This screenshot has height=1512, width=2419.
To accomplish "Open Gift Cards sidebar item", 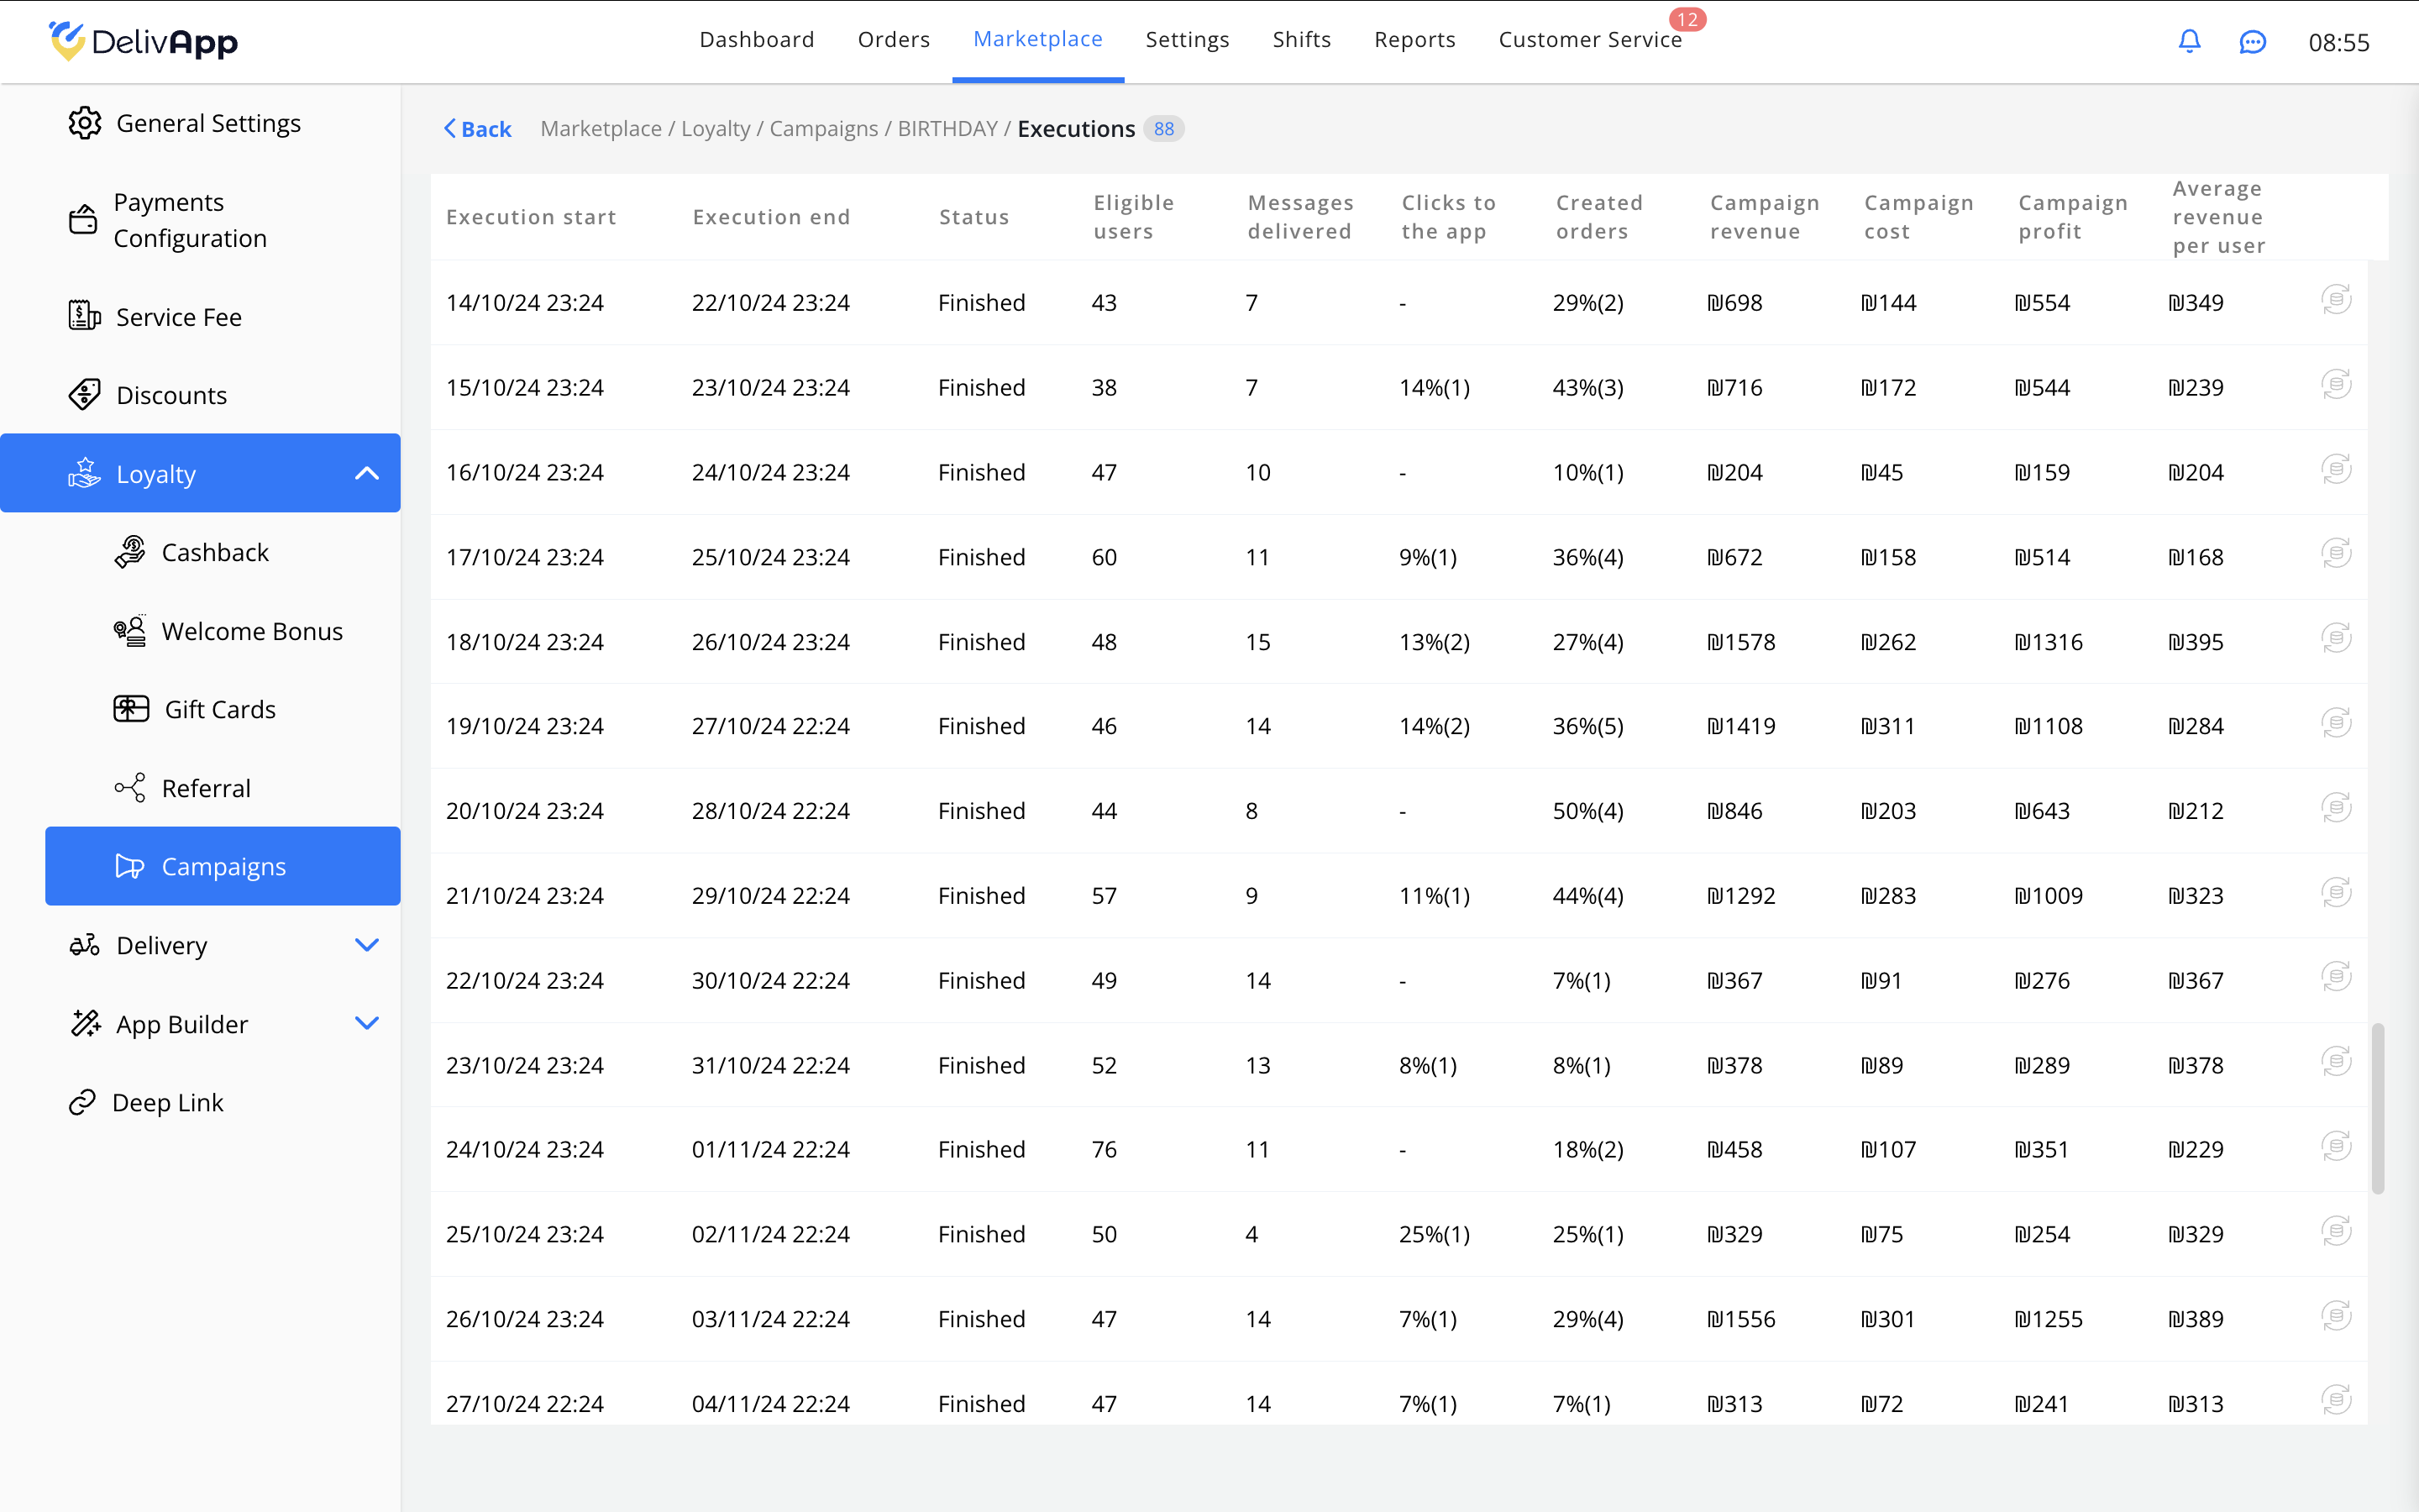I will tap(220, 709).
